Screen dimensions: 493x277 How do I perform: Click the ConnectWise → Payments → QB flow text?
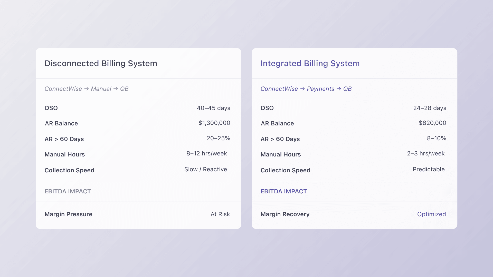(306, 89)
